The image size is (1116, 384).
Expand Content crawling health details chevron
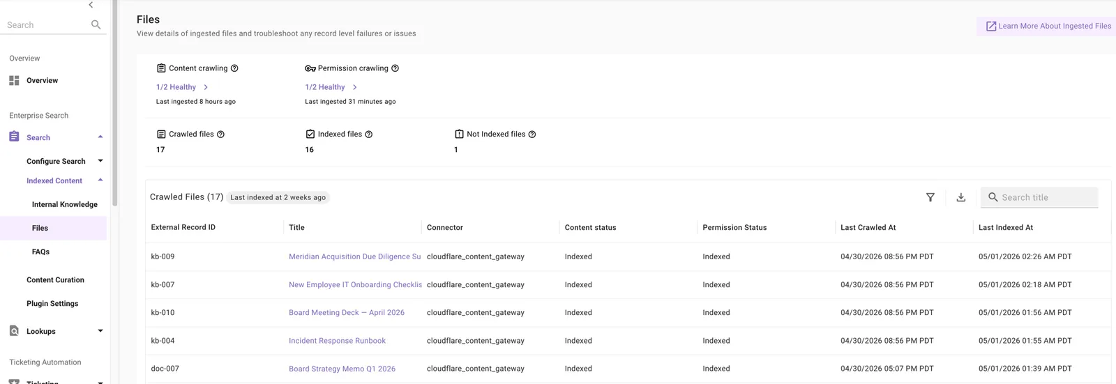click(206, 87)
